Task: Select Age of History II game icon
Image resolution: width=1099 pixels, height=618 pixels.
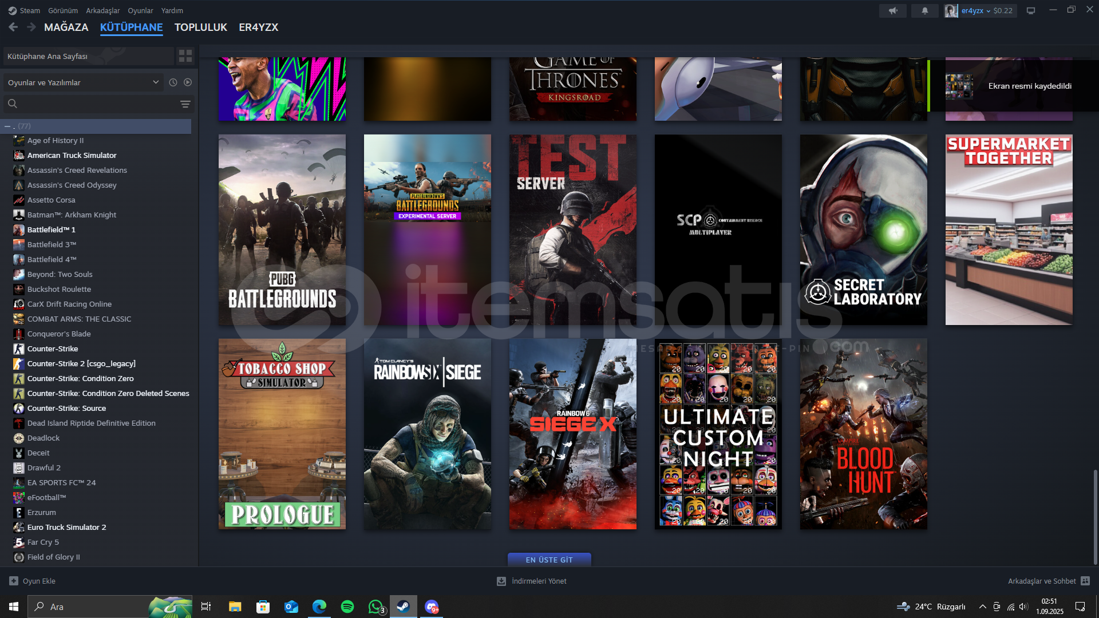Action: click(x=19, y=140)
